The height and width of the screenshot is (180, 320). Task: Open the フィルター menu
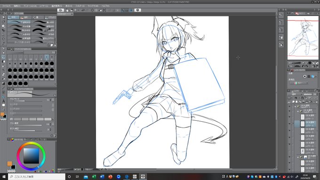click(80, 6)
